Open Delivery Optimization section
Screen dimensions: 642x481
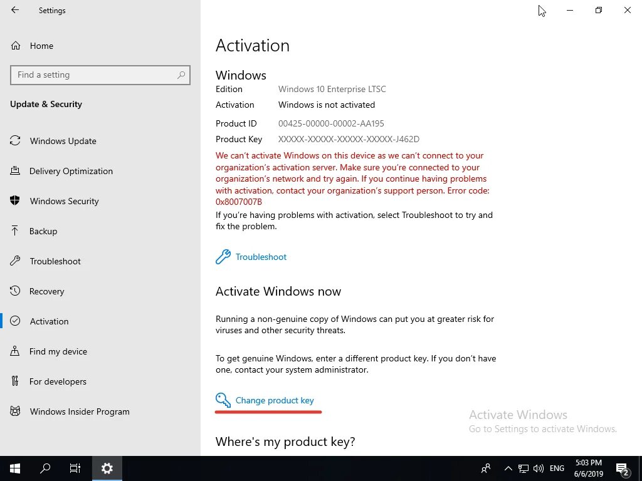click(x=100, y=171)
